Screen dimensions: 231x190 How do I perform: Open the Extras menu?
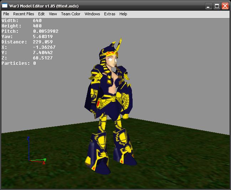(109, 14)
